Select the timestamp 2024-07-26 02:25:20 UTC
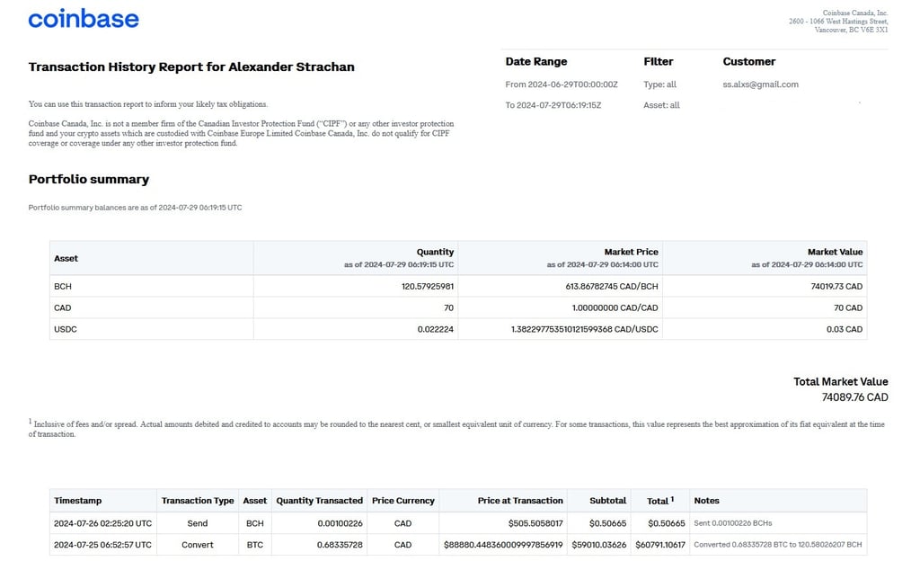The image size is (920, 561). click(x=102, y=523)
